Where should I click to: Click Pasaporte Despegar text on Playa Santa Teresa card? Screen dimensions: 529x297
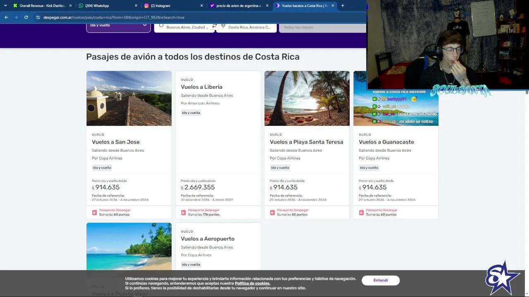293,210
